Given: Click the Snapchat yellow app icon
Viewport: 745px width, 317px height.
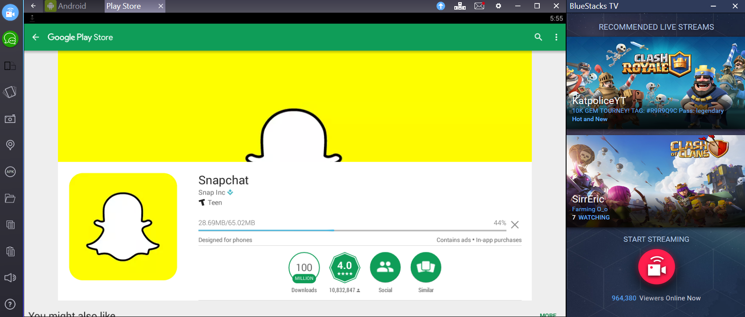Looking at the screenshot, I should (x=123, y=226).
